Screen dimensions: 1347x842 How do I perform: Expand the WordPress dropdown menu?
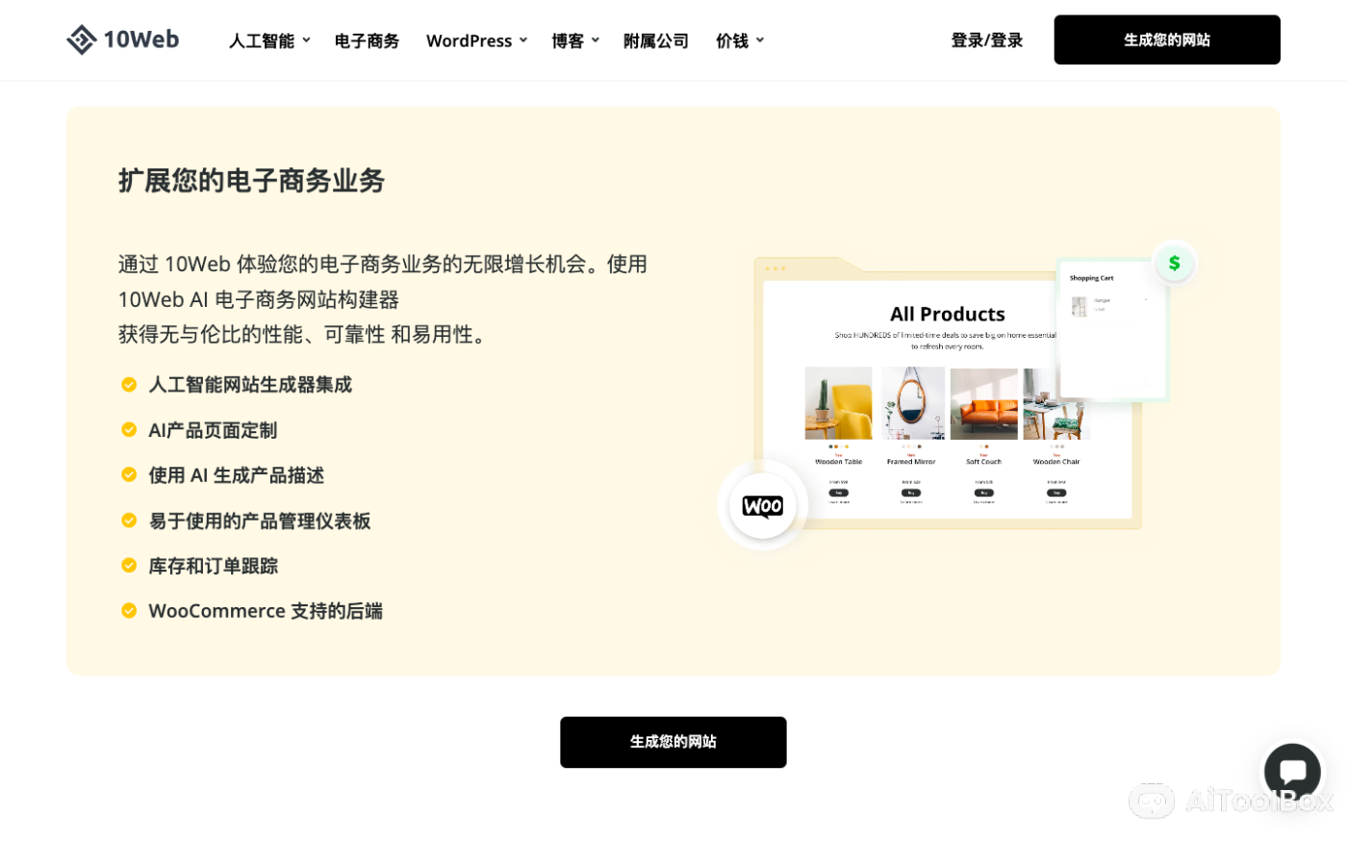coord(476,40)
